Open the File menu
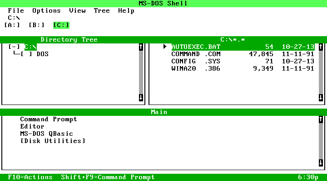The image size is (327, 181). tap(16, 10)
